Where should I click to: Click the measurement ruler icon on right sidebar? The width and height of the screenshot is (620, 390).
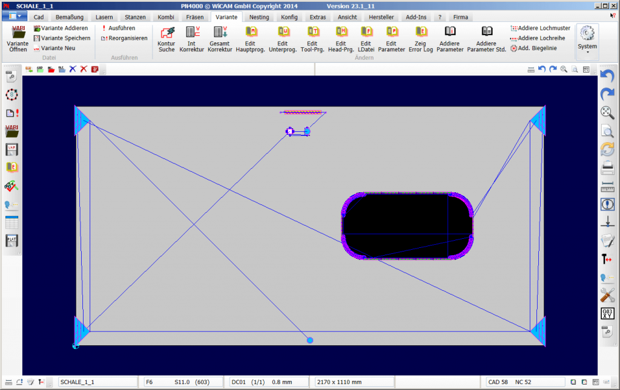pyautogui.click(x=607, y=186)
